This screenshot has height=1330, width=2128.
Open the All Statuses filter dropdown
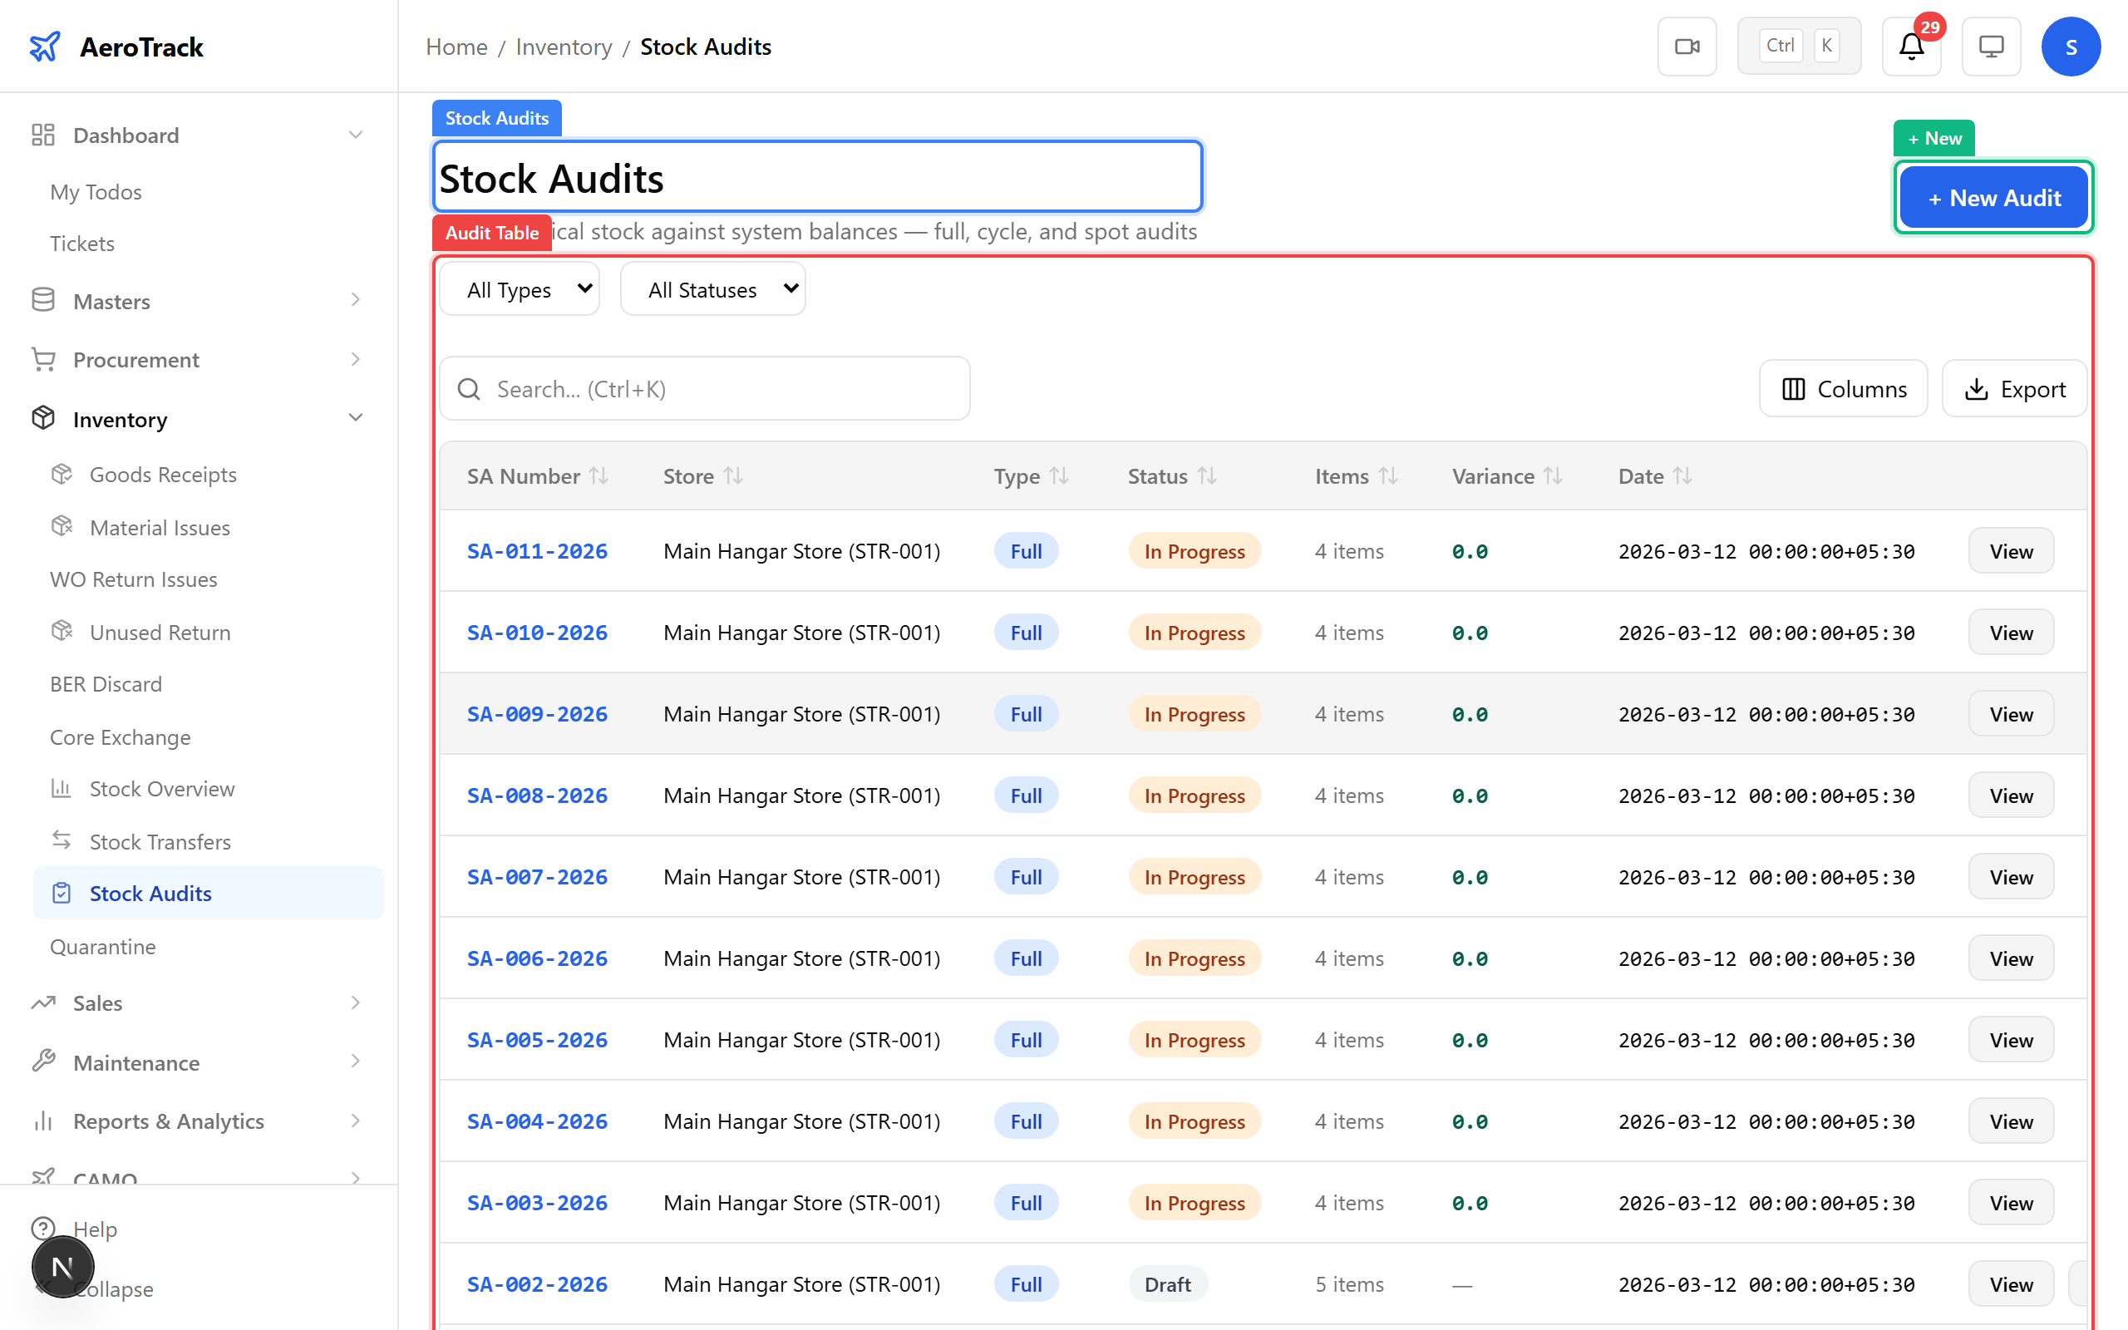pos(712,288)
